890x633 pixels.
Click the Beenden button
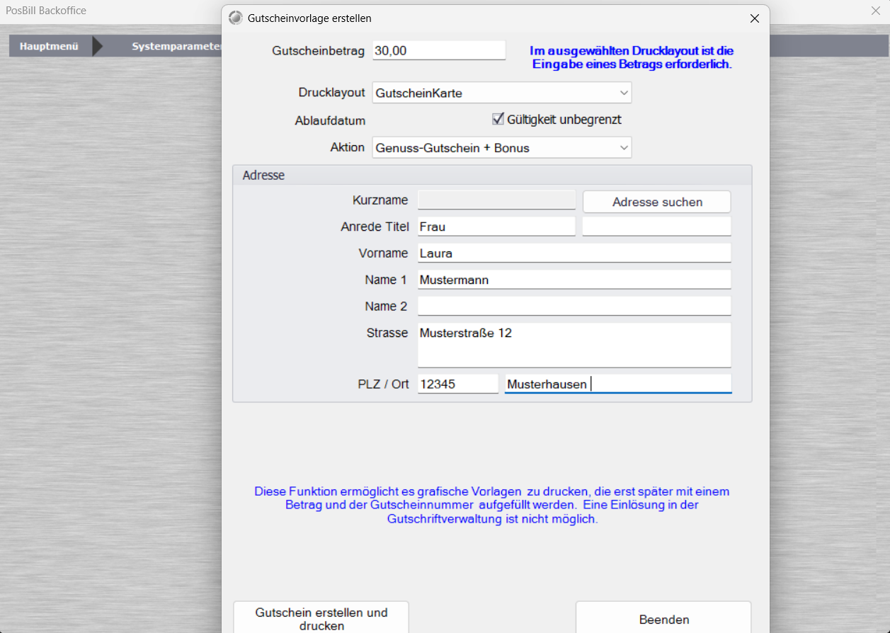[663, 617]
